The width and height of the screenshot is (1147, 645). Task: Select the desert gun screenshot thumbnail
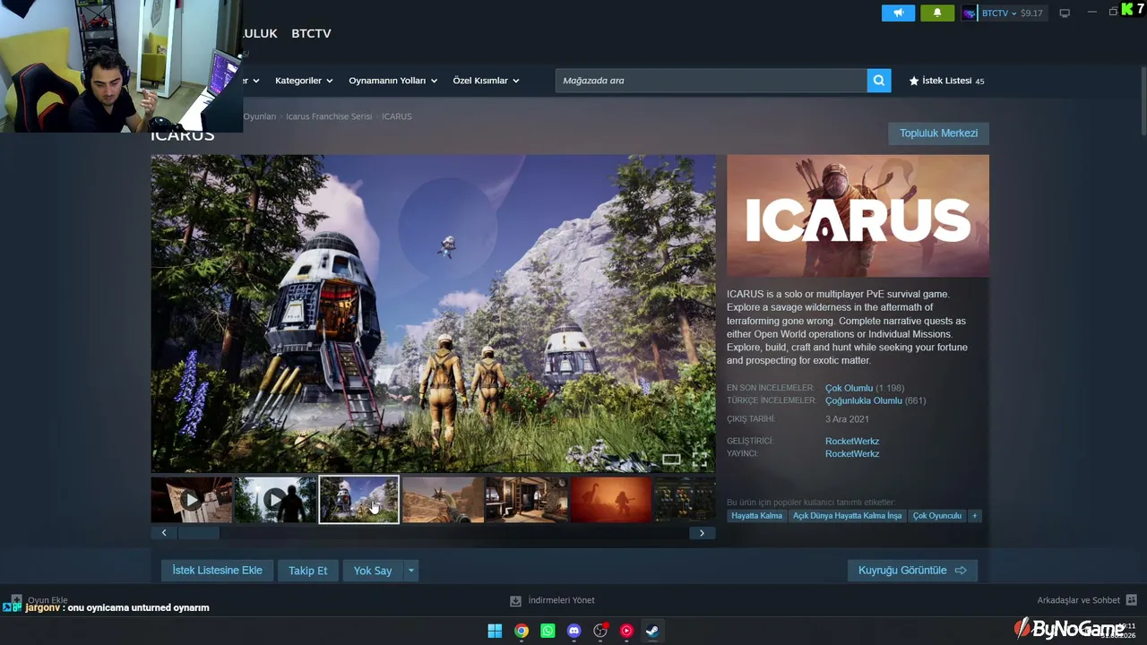tap(443, 499)
